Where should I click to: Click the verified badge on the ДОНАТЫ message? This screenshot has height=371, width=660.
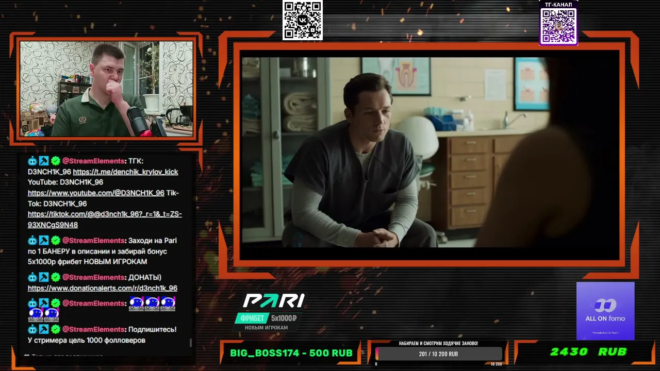[x=55, y=277]
